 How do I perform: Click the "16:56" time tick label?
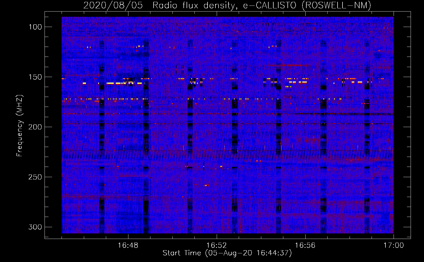305,245
